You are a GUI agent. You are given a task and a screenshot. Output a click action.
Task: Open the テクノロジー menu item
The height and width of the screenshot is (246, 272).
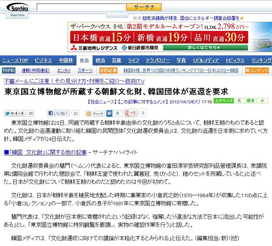(158, 60)
